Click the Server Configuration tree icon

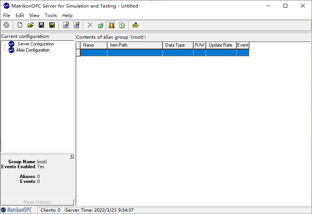pos(11,44)
